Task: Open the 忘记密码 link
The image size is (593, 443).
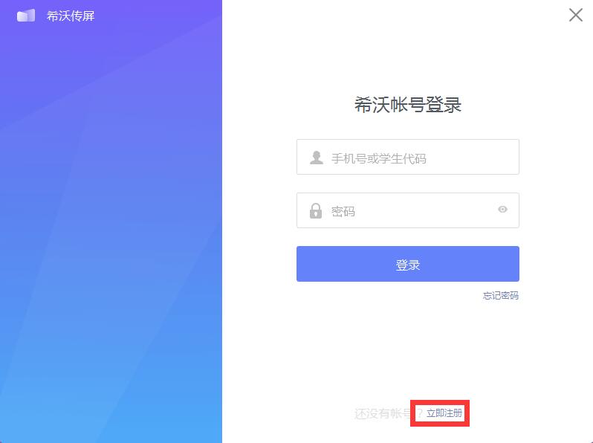Action: [x=501, y=296]
